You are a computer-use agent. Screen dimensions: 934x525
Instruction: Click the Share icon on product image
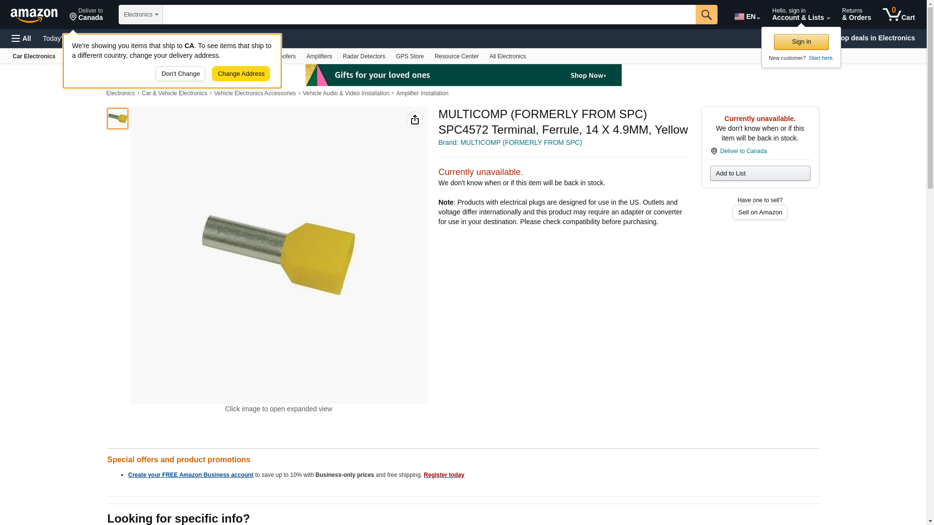(414, 120)
